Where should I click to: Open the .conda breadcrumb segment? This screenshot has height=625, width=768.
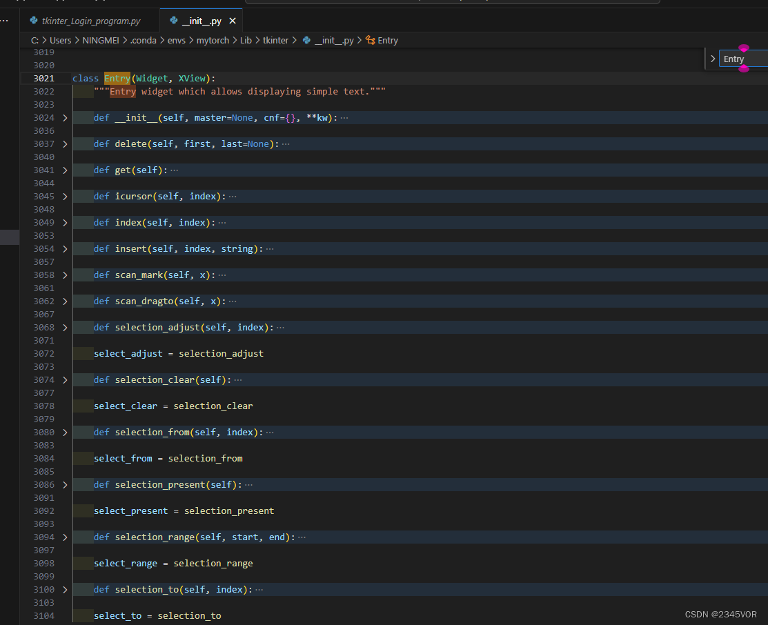click(143, 40)
